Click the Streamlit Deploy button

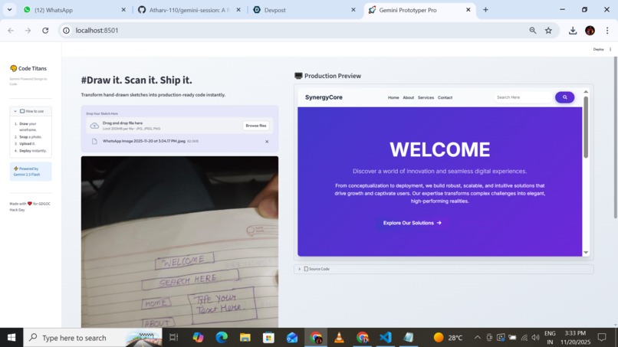[598, 49]
